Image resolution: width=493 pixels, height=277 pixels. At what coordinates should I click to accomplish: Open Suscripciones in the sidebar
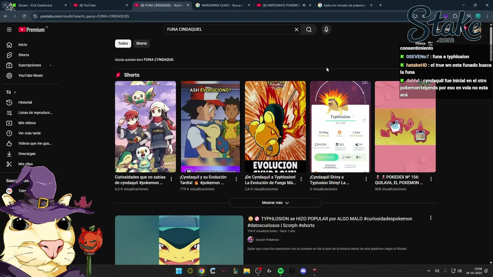pyautogui.click(x=29, y=65)
